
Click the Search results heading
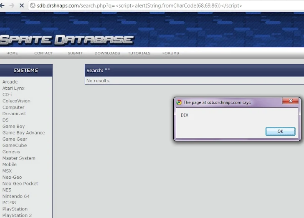(98, 71)
